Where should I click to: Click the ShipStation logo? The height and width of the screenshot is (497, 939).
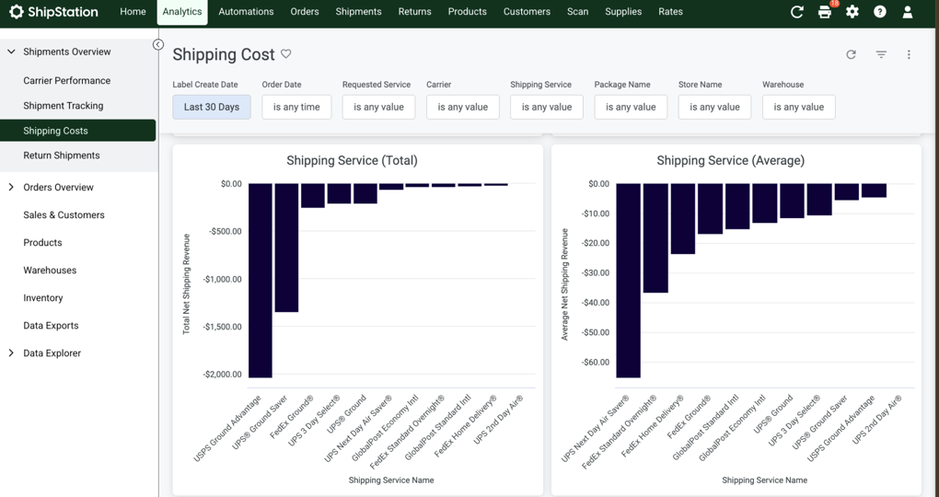(54, 11)
